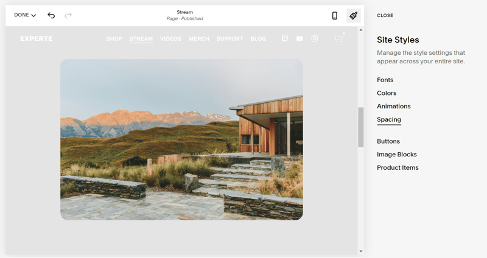Click the 'Page · Published' status text
487x258 pixels.
pos(185,19)
